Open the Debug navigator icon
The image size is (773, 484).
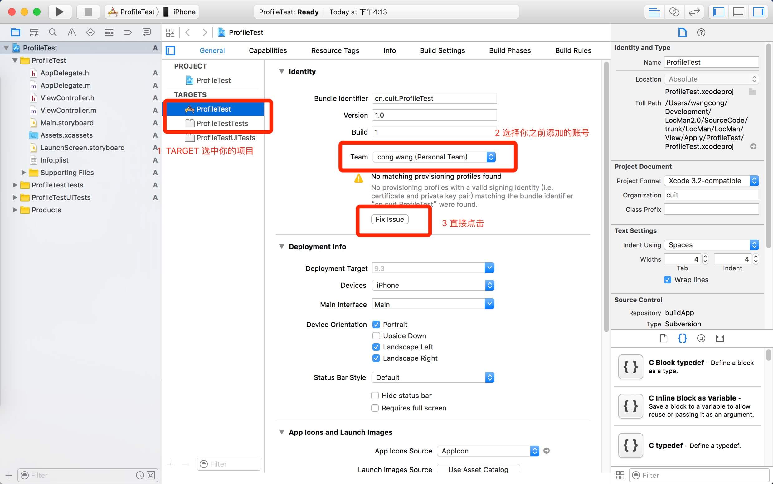[109, 32]
